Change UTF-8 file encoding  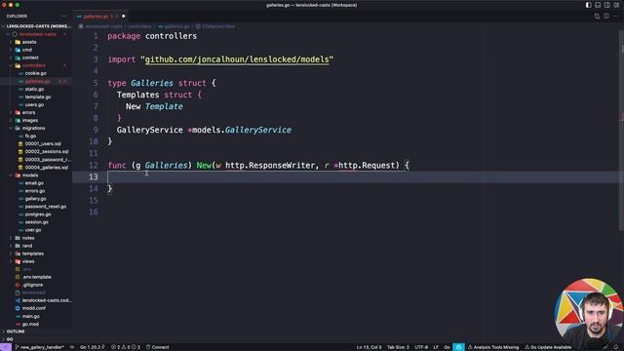(421, 347)
